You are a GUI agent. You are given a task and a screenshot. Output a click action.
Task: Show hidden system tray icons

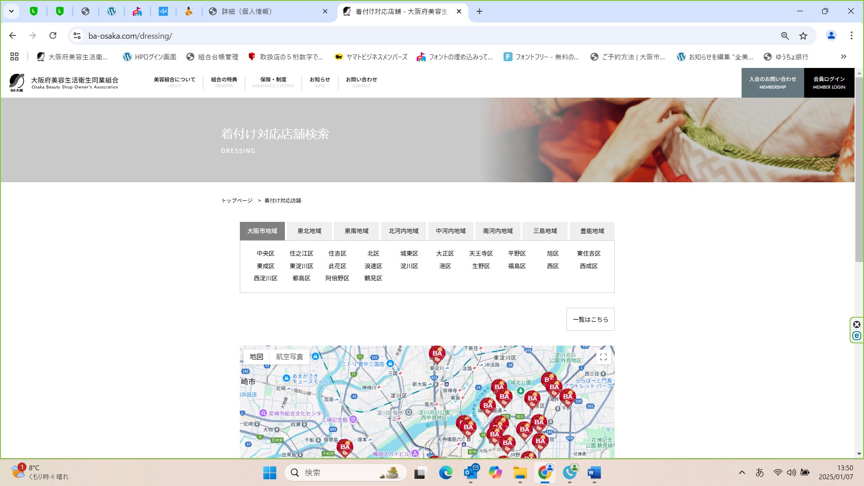[742, 472]
